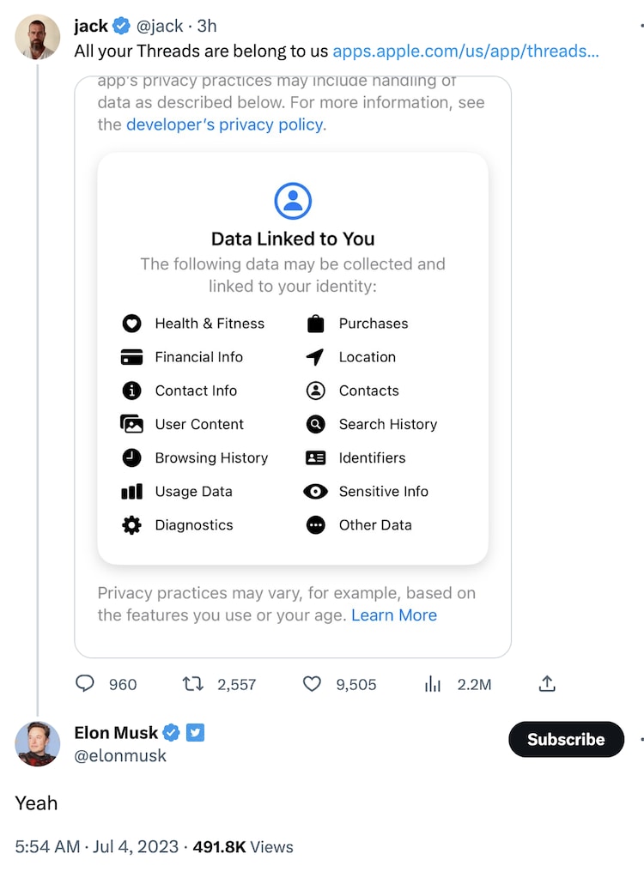Click the Twitter affiliation badge
Image resolution: width=644 pixels, height=872 pixels.
pyautogui.click(x=195, y=732)
